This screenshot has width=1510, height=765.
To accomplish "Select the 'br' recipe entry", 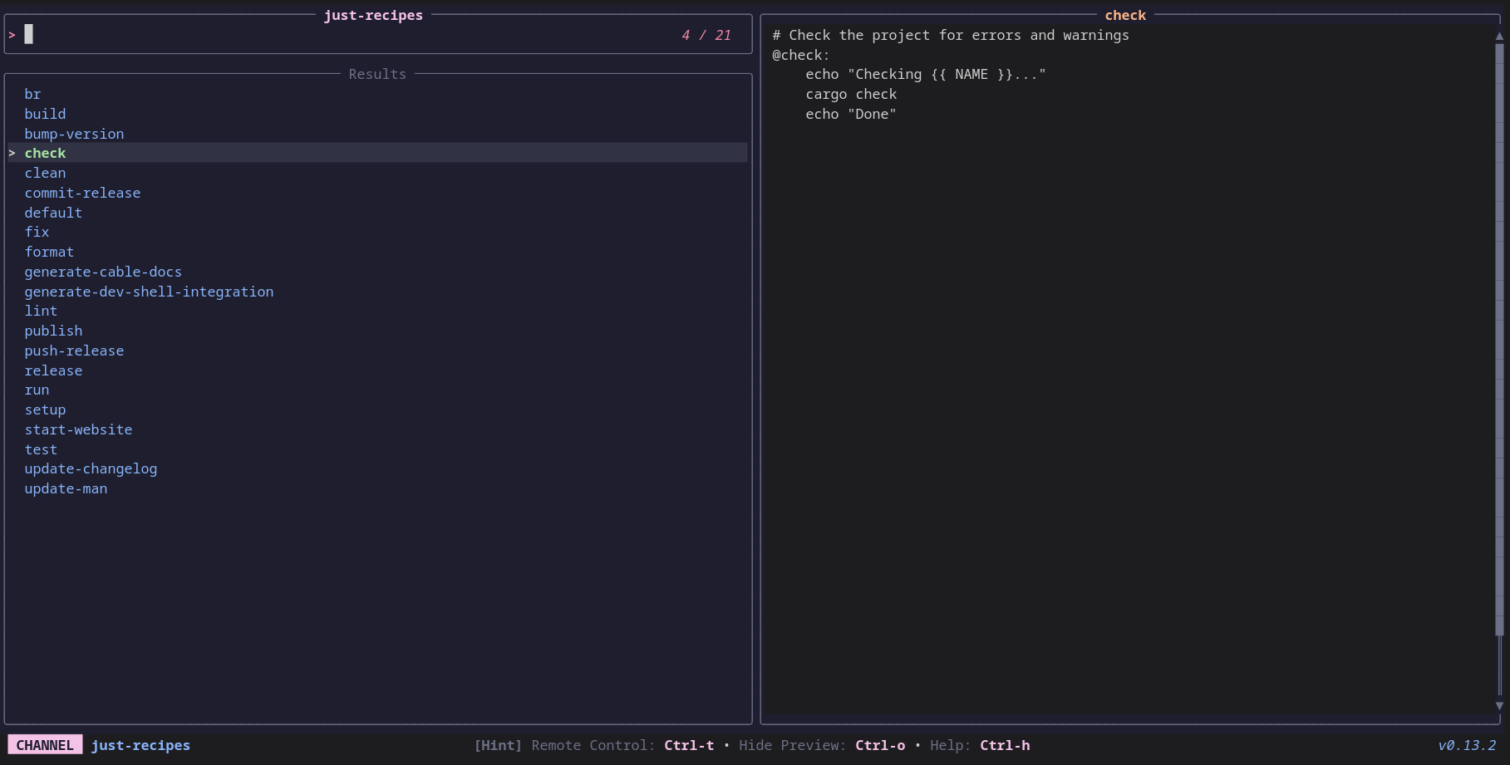I will coord(32,94).
